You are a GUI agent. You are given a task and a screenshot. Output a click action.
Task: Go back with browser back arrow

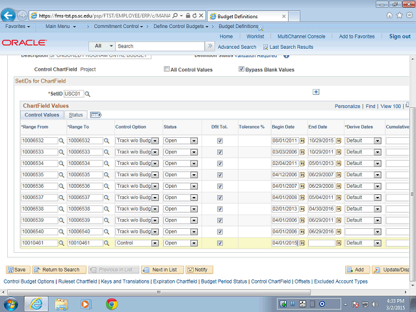pyautogui.click(x=10, y=14)
